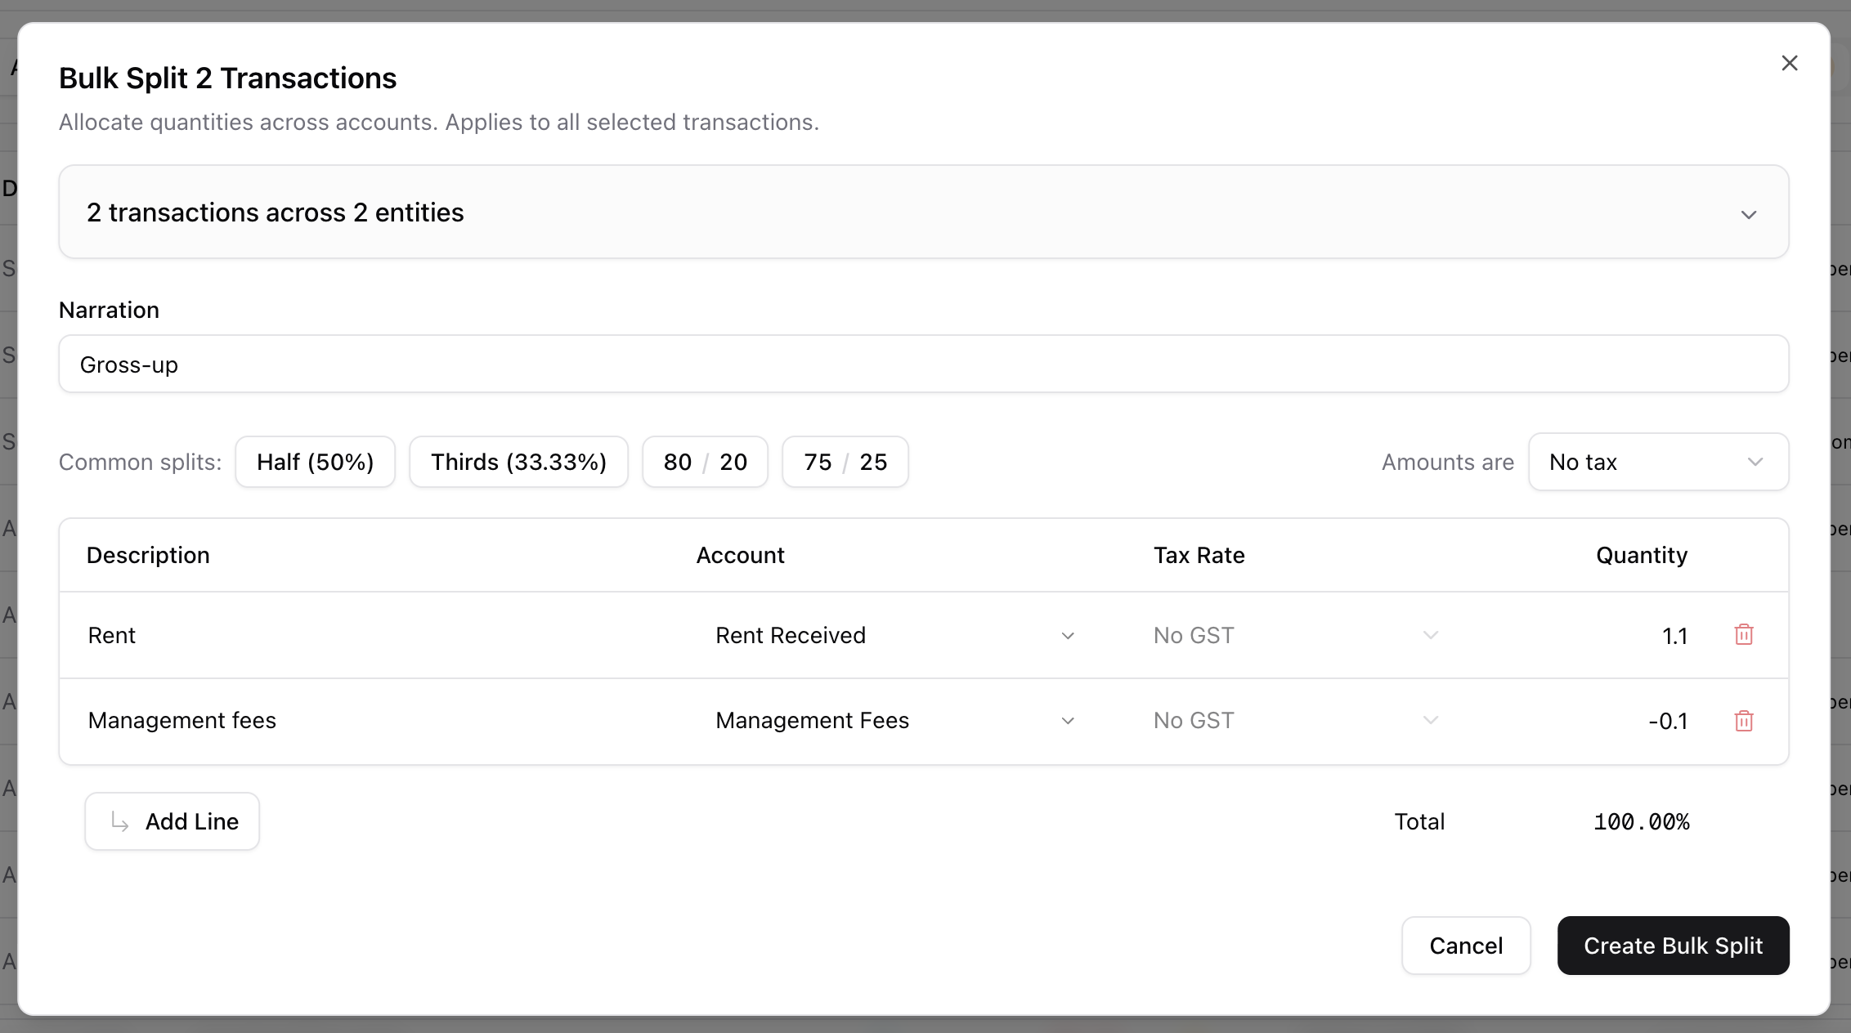Close the Bulk Split dialog

pyautogui.click(x=1789, y=64)
